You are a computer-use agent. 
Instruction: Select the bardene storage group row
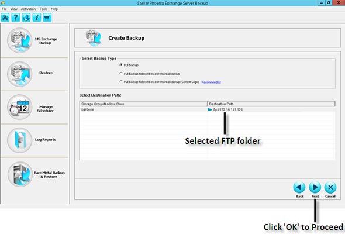pos(207,109)
